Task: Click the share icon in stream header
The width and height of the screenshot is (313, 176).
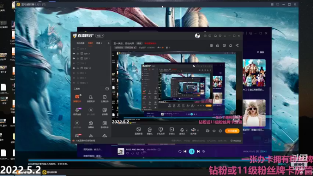Action: click(237, 45)
